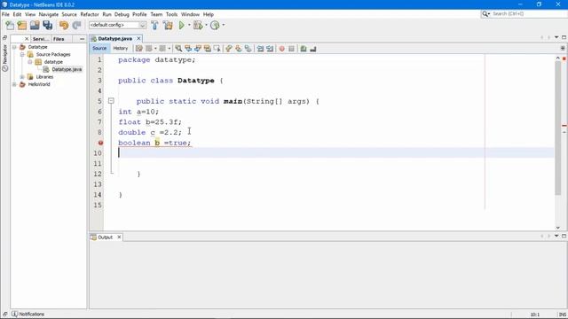This screenshot has width=568, height=319.
Task: Click the Shift Line Right icon
Action: [270, 49]
